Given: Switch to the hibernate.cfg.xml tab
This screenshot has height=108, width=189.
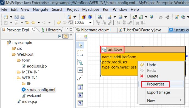Looking at the screenshot, I should coord(96,30).
